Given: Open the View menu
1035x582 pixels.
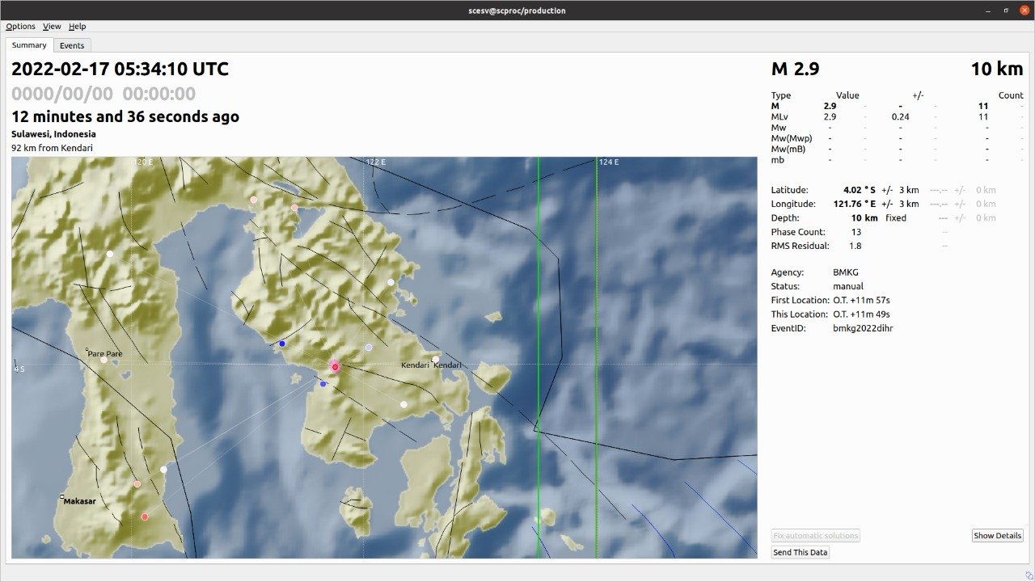Looking at the screenshot, I should click(52, 27).
